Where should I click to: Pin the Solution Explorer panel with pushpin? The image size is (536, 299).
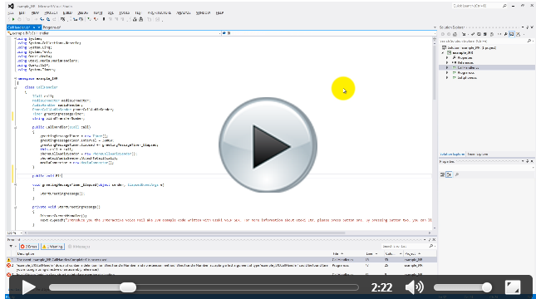pyautogui.click(x=527, y=27)
